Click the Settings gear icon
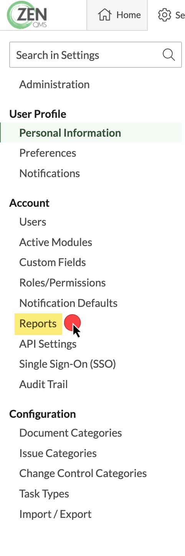185x556 pixels. pos(164,15)
